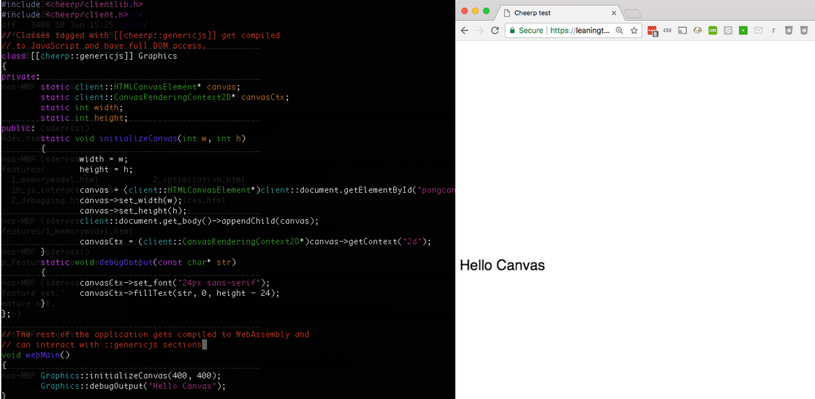This screenshot has height=399, width=815.
Task: Bookmark the page using the star icon
Action: [634, 30]
